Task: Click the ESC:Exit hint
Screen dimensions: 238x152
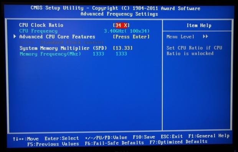Action: (x=172, y=136)
